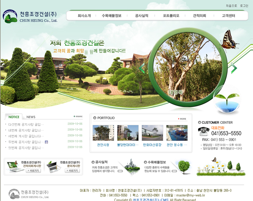
Task: Expand portfolio list via MORE button
Action: coord(182,119)
